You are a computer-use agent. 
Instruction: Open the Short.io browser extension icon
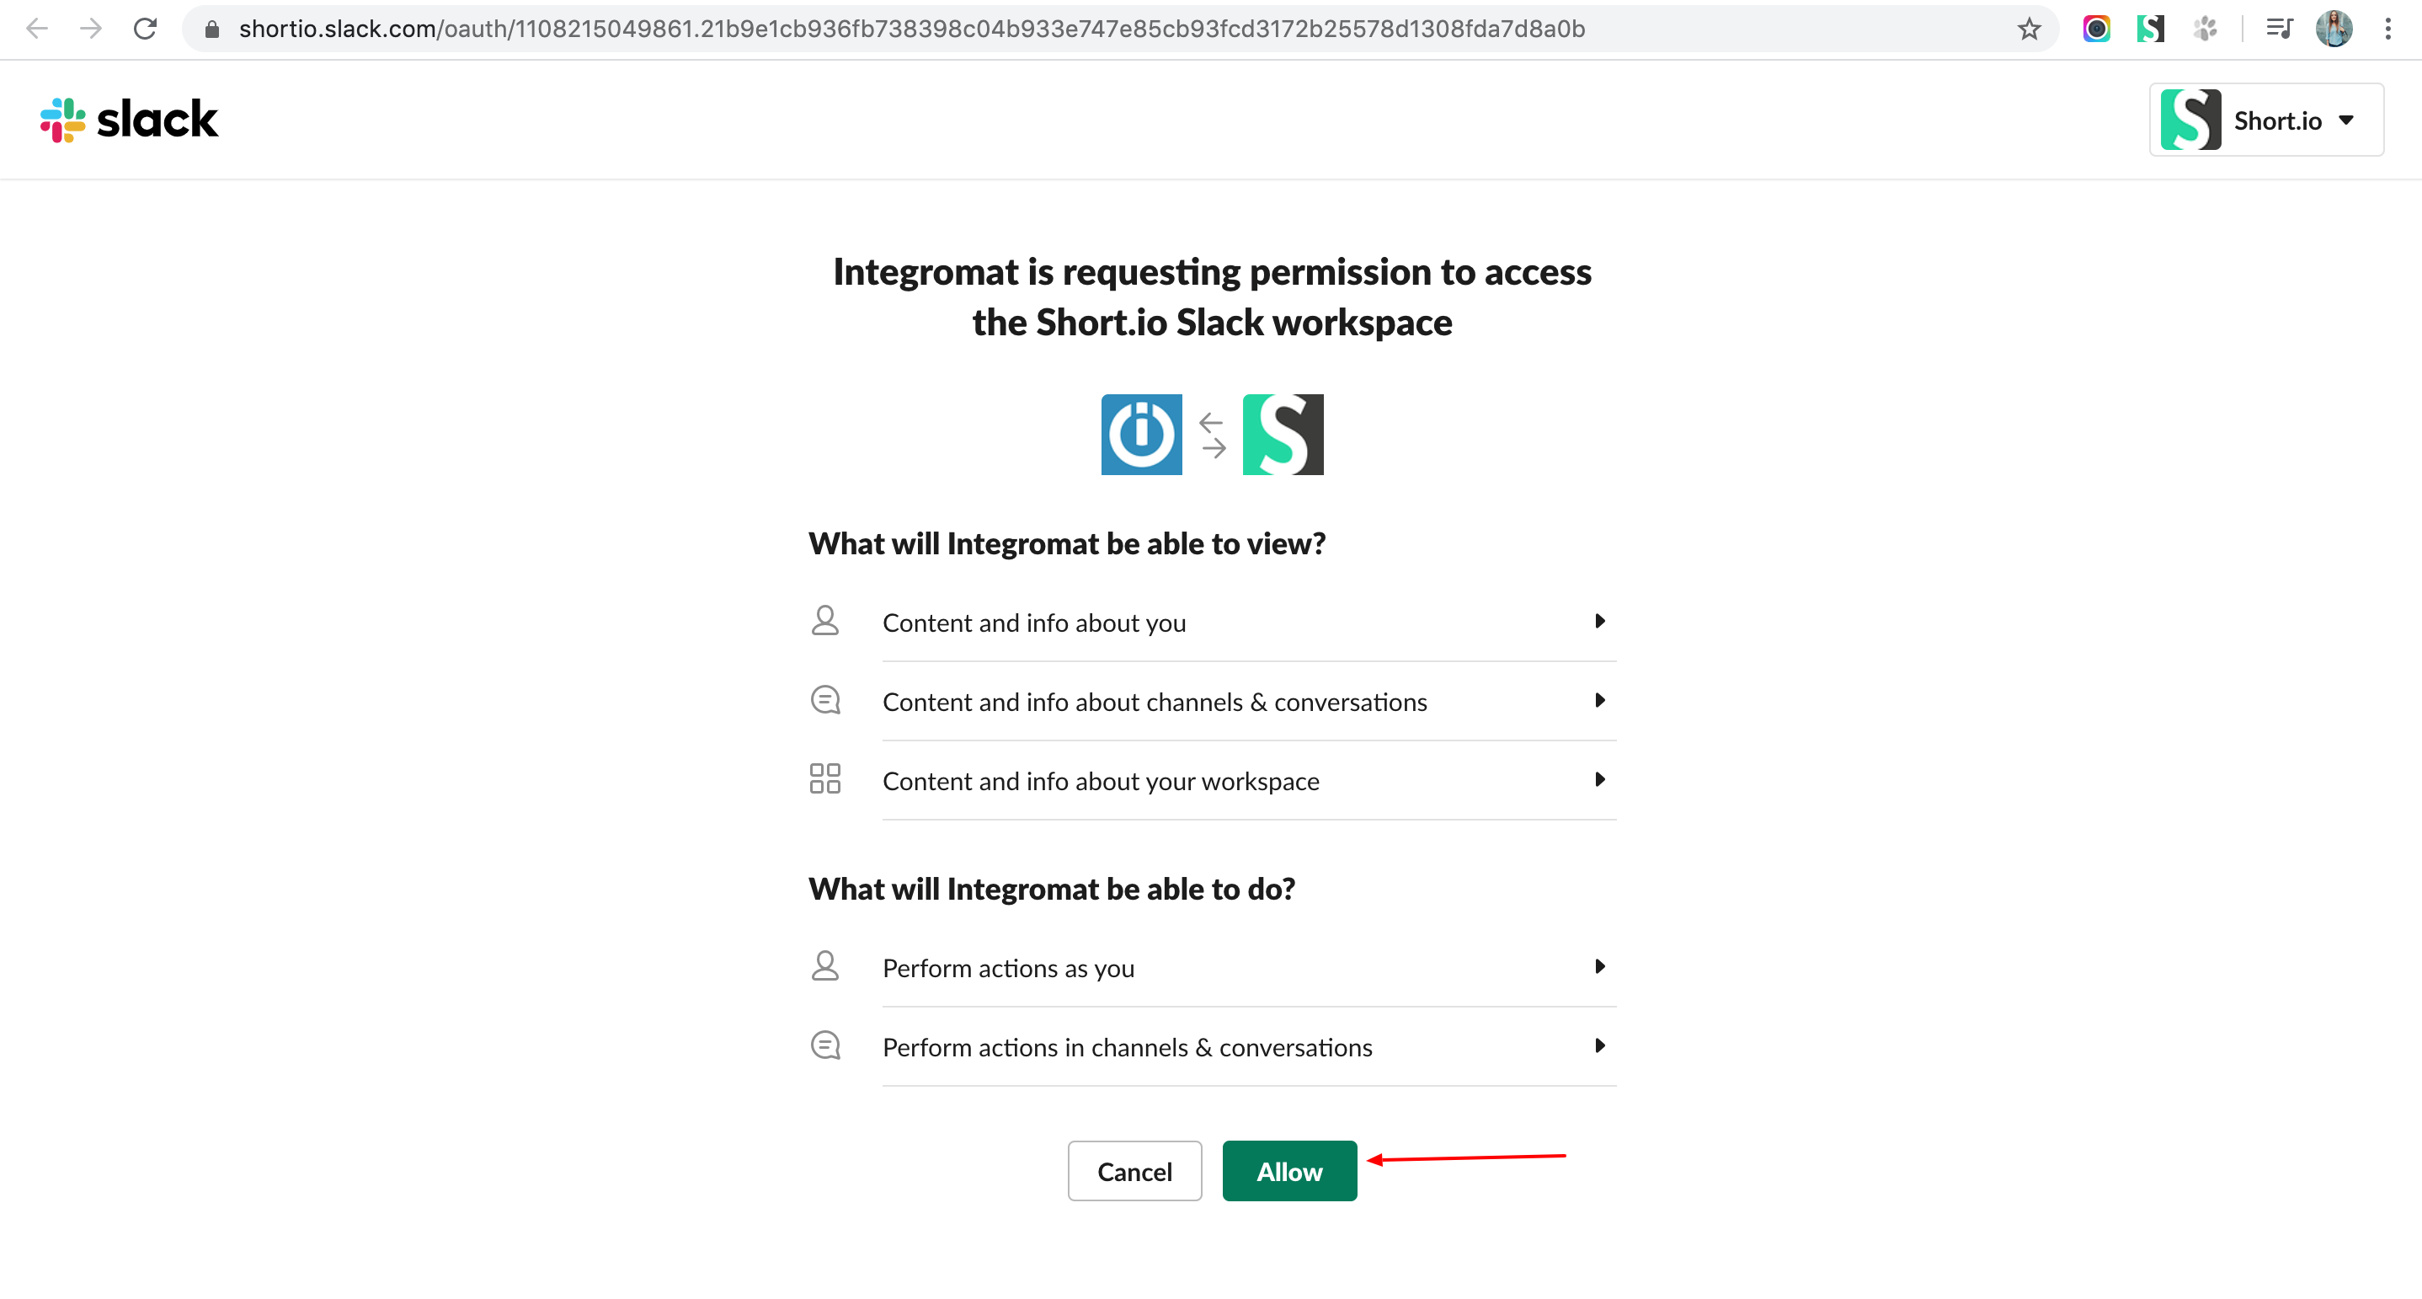click(2150, 29)
